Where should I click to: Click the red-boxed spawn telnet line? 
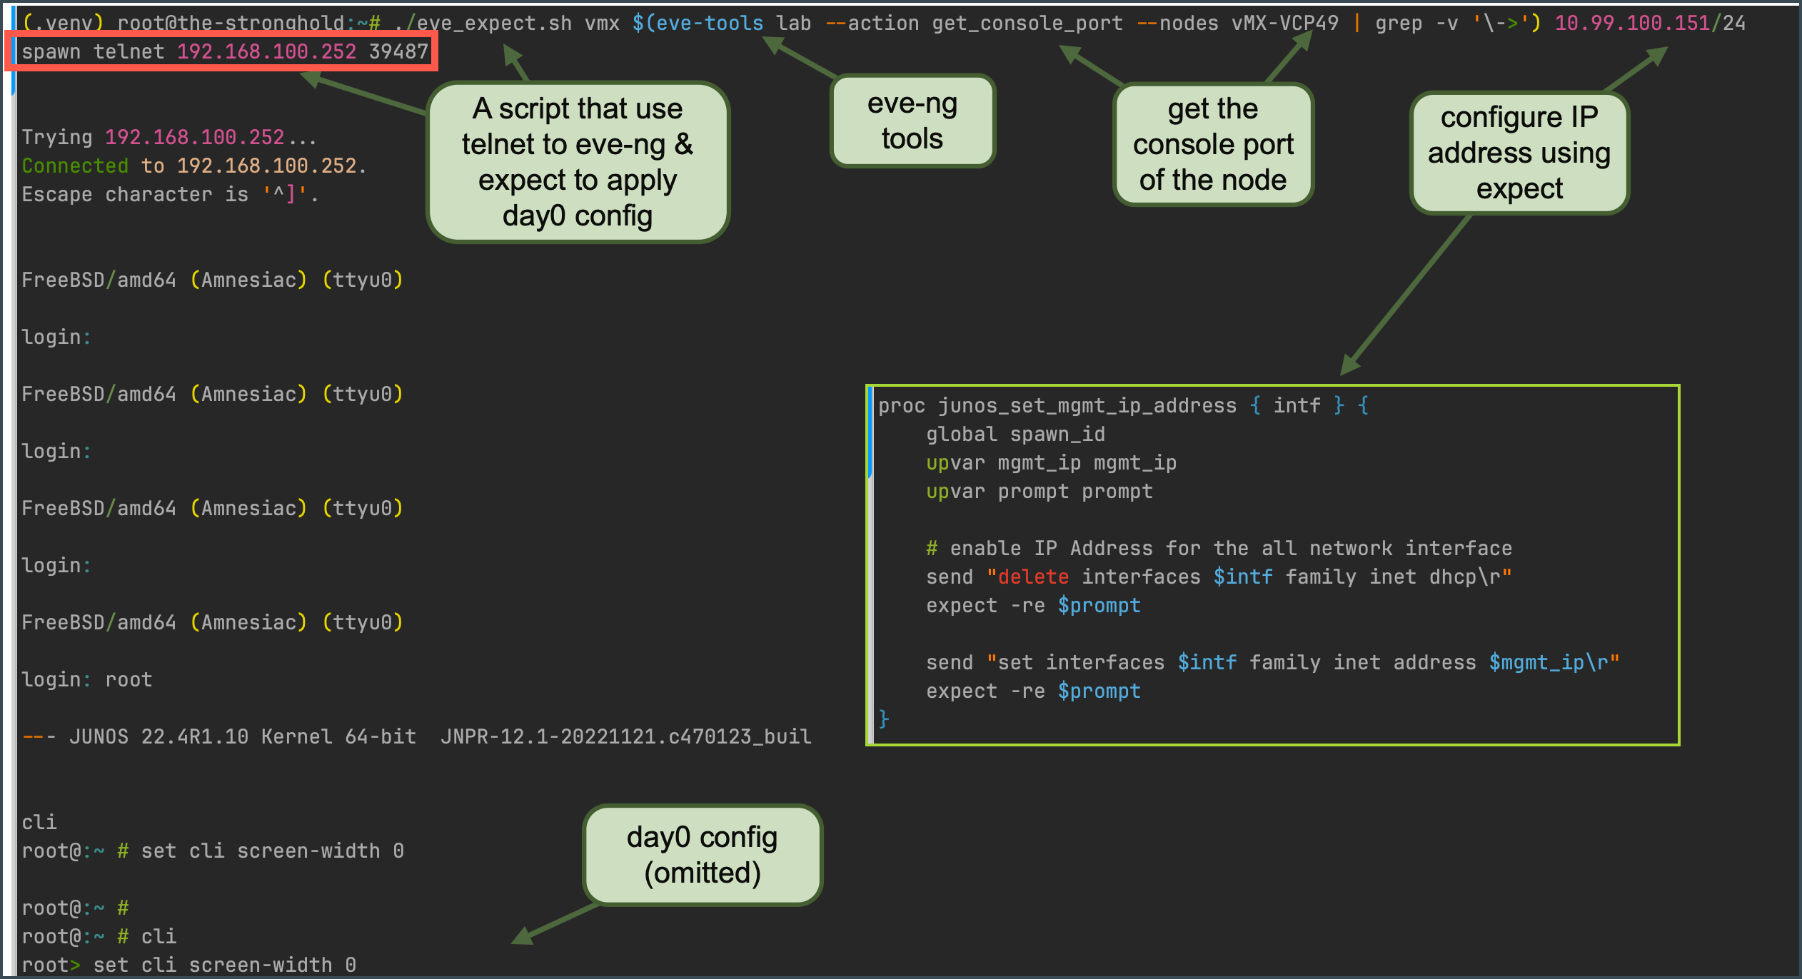[223, 51]
